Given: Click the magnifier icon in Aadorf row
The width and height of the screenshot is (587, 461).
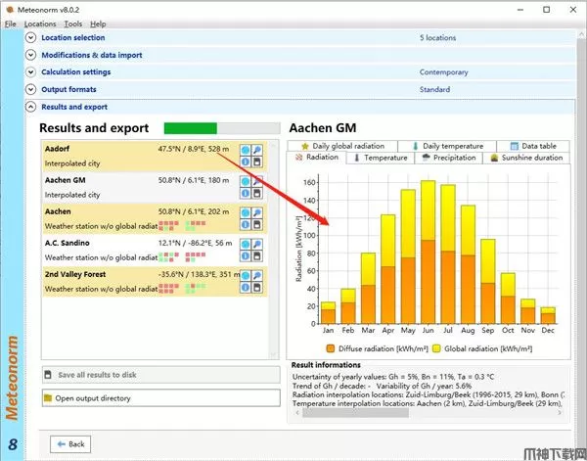Looking at the screenshot, I should pyautogui.click(x=257, y=150).
